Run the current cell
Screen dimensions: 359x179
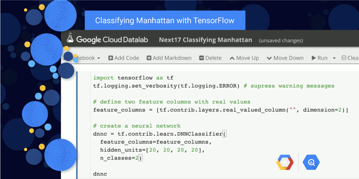pyautogui.click(x=320, y=58)
